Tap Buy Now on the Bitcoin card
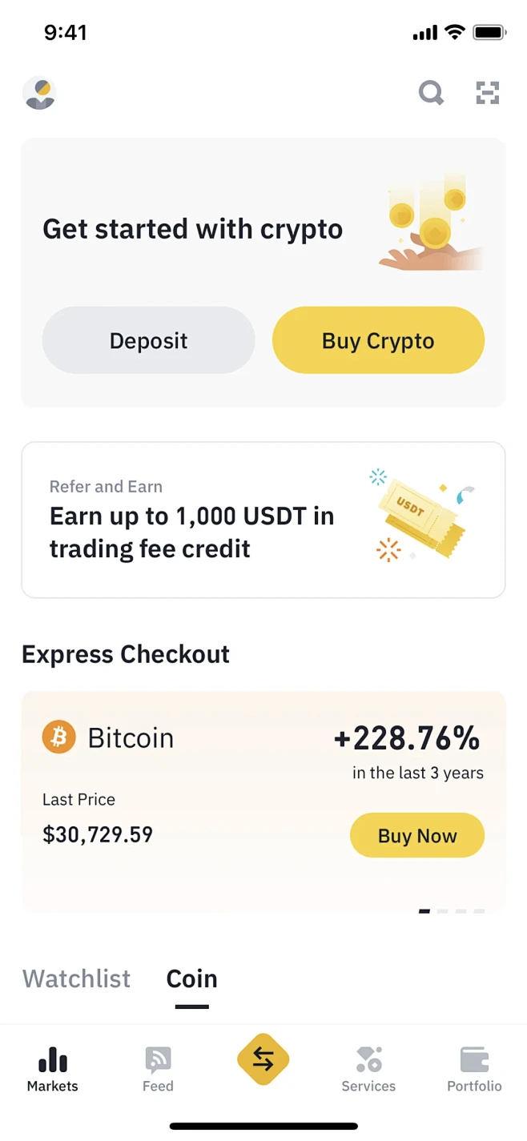This screenshot has width=527, height=1141. [x=416, y=835]
